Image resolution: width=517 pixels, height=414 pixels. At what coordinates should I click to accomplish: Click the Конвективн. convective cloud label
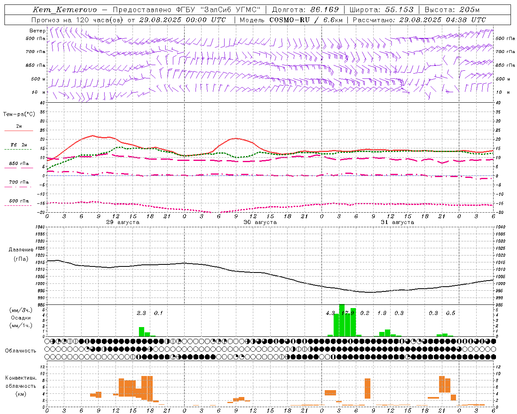[21, 378]
